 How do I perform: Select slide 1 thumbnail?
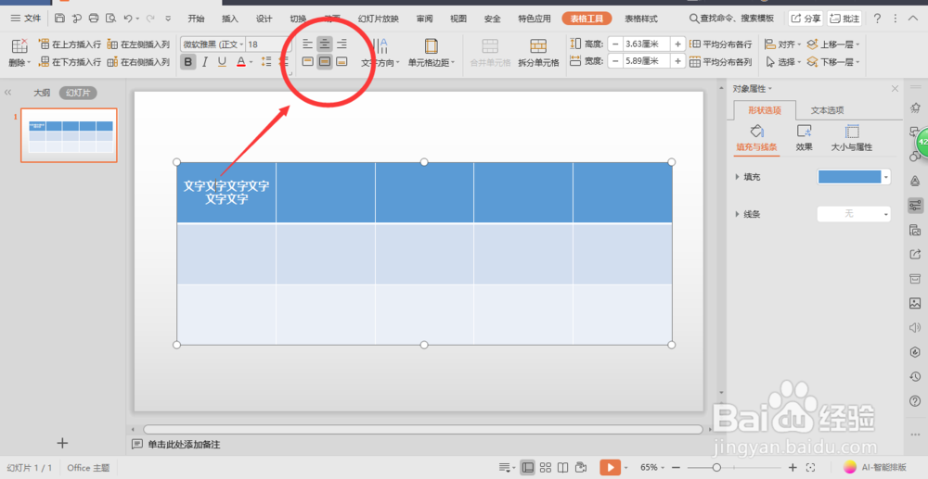(x=69, y=135)
